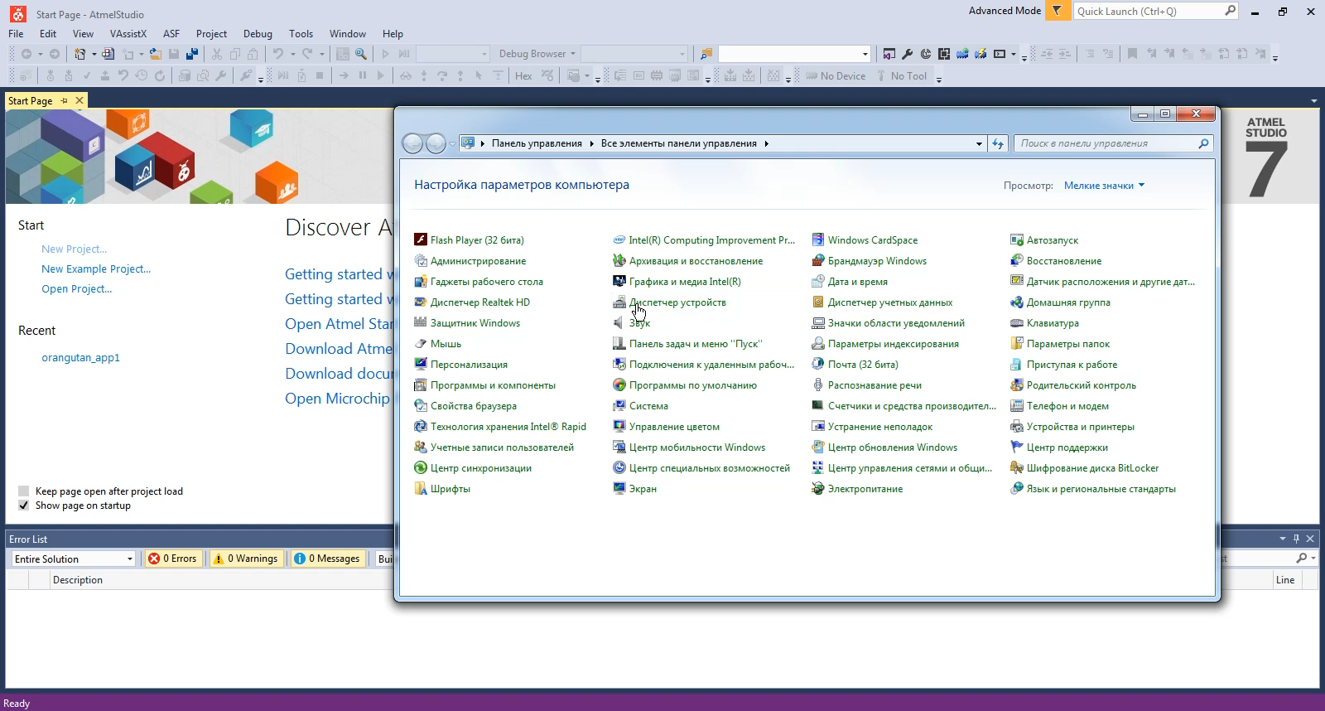Viewport: 1325px width, 711px height.
Task: Toggle the 0 Messages filter
Action: click(327, 559)
